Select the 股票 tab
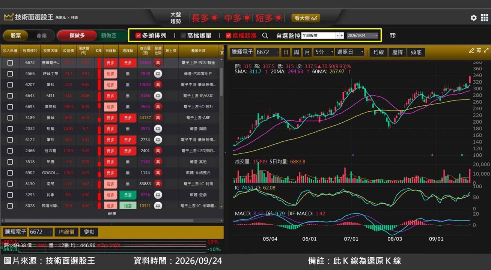The height and width of the screenshot is (270, 491). click(x=16, y=36)
